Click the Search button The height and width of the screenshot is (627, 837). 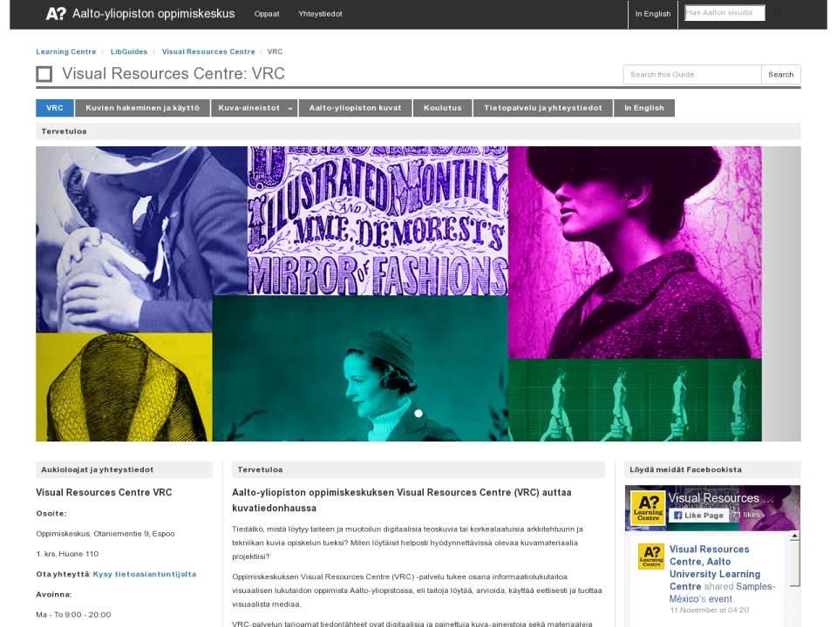coord(781,75)
